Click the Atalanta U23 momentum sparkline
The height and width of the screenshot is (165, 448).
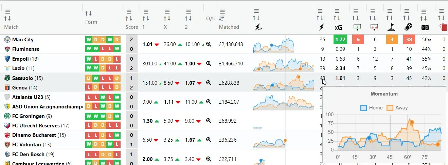[283, 102]
